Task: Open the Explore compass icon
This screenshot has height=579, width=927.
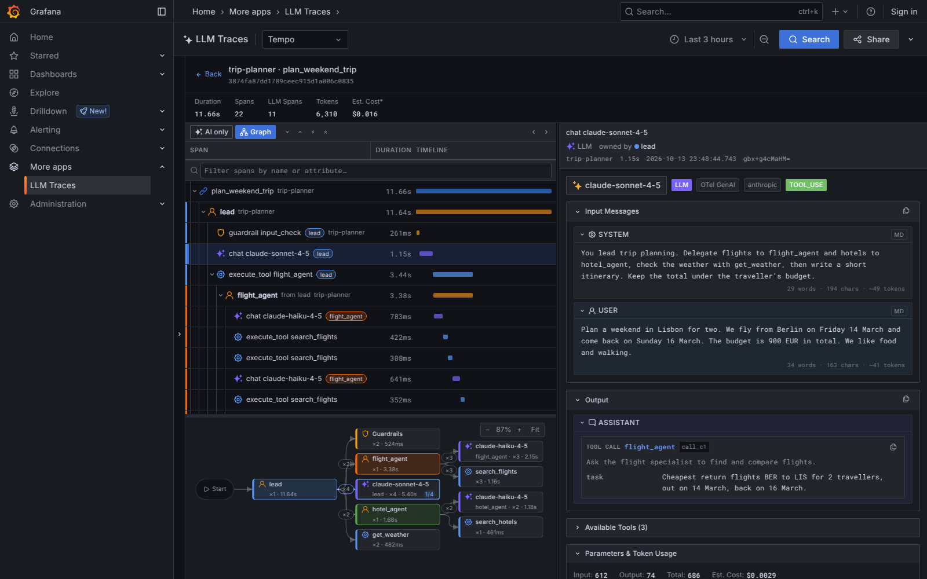Action: (14, 93)
